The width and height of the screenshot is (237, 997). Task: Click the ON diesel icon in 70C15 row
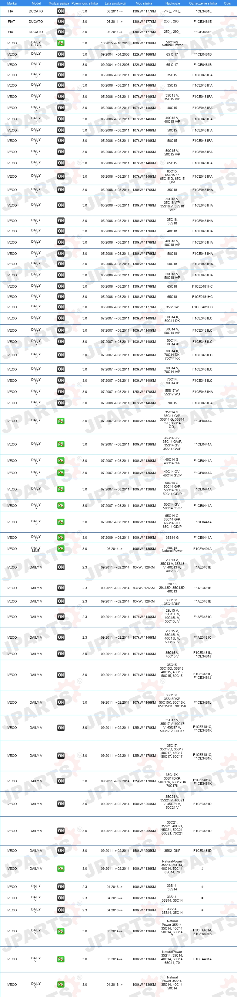point(61,403)
